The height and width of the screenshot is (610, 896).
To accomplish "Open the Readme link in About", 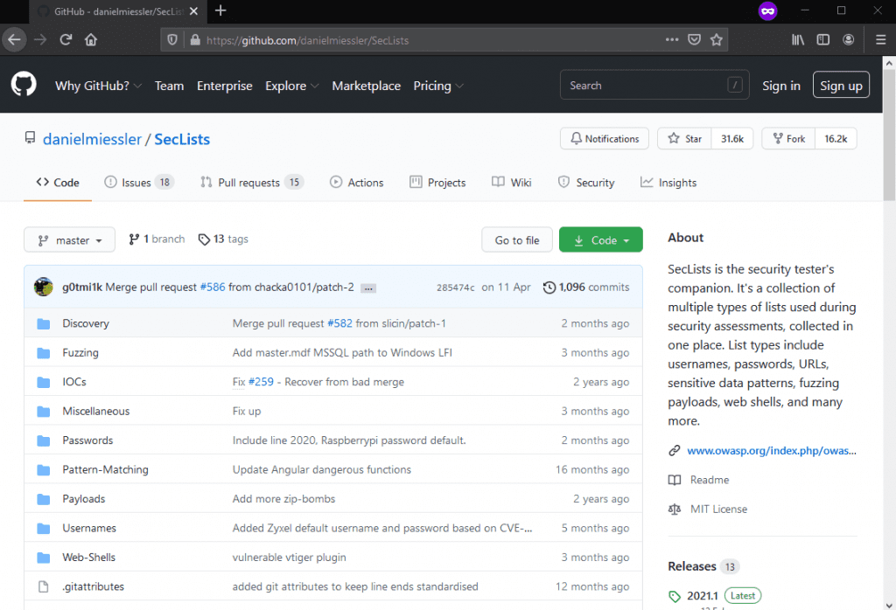I will click(710, 480).
